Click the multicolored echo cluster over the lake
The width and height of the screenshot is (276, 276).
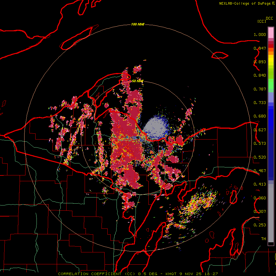[199, 202]
